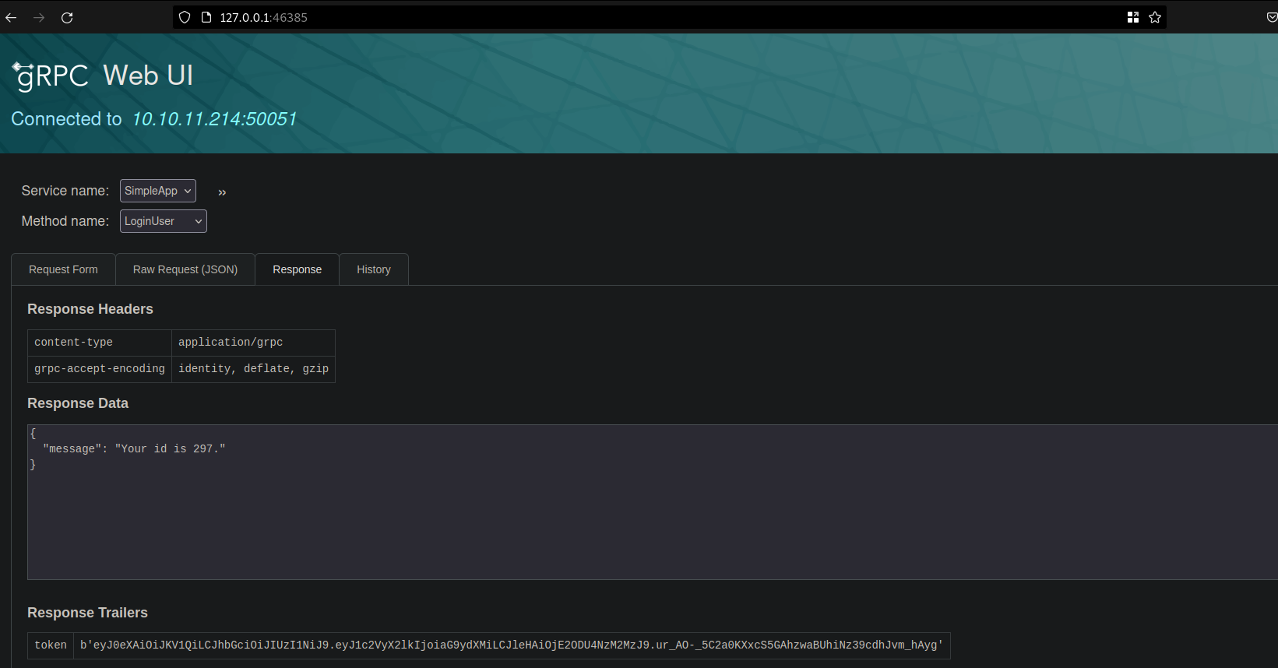This screenshot has height=668, width=1278.
Task: Select the Response tab
Action: click(297, 269)
